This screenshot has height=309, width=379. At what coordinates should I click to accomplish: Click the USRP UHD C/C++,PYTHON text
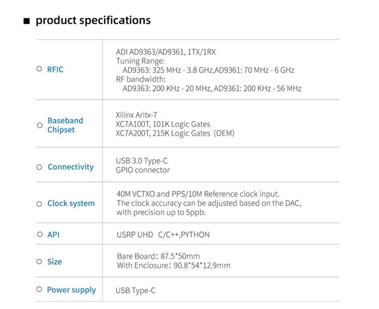click(163, 235)
